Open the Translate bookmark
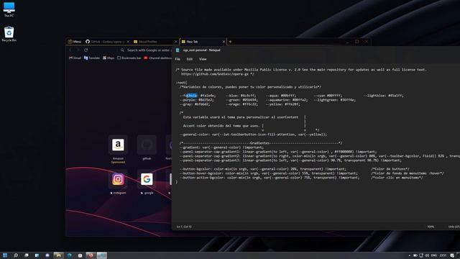This screenshot has height=259, width=460. 92,58
